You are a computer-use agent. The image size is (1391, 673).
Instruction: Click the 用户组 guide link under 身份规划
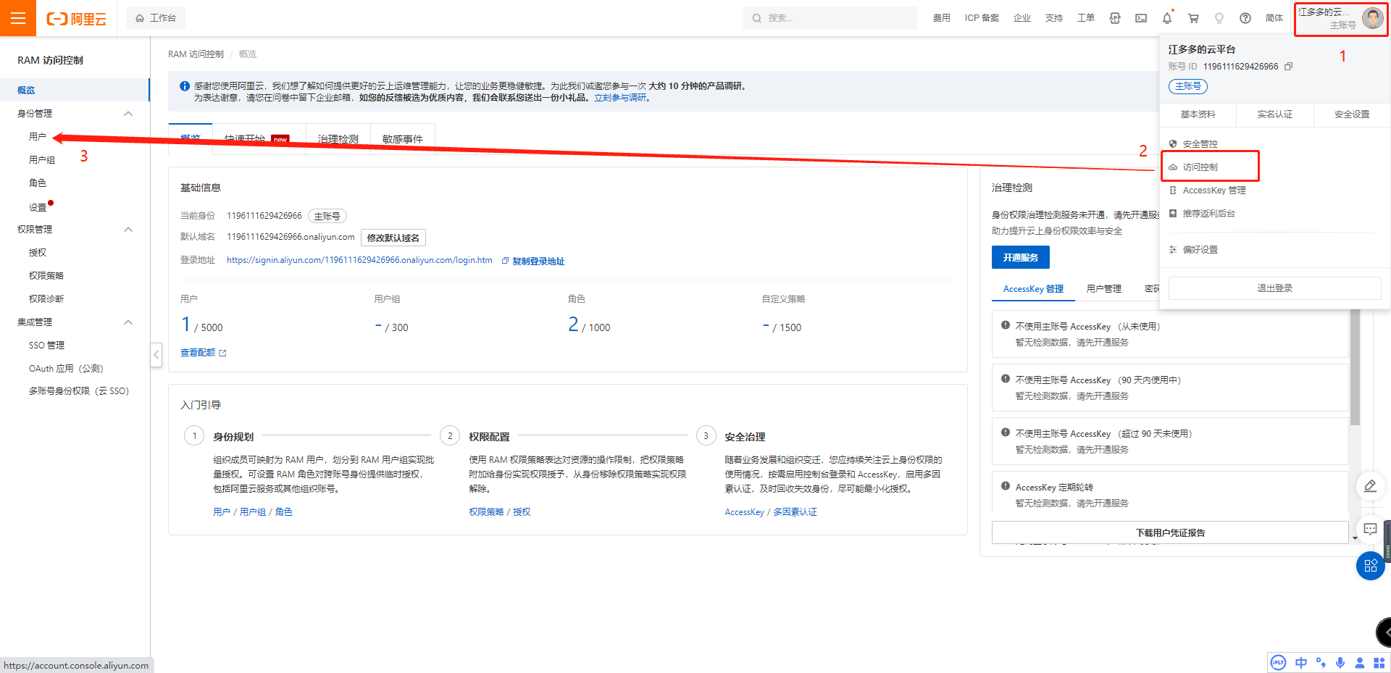(253, 512)
